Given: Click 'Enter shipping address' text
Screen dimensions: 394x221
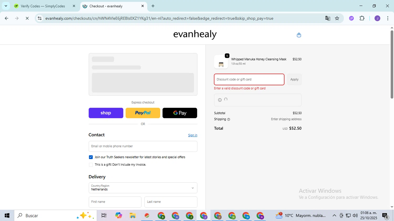Looking at the screenshot, I should (286, 119).
